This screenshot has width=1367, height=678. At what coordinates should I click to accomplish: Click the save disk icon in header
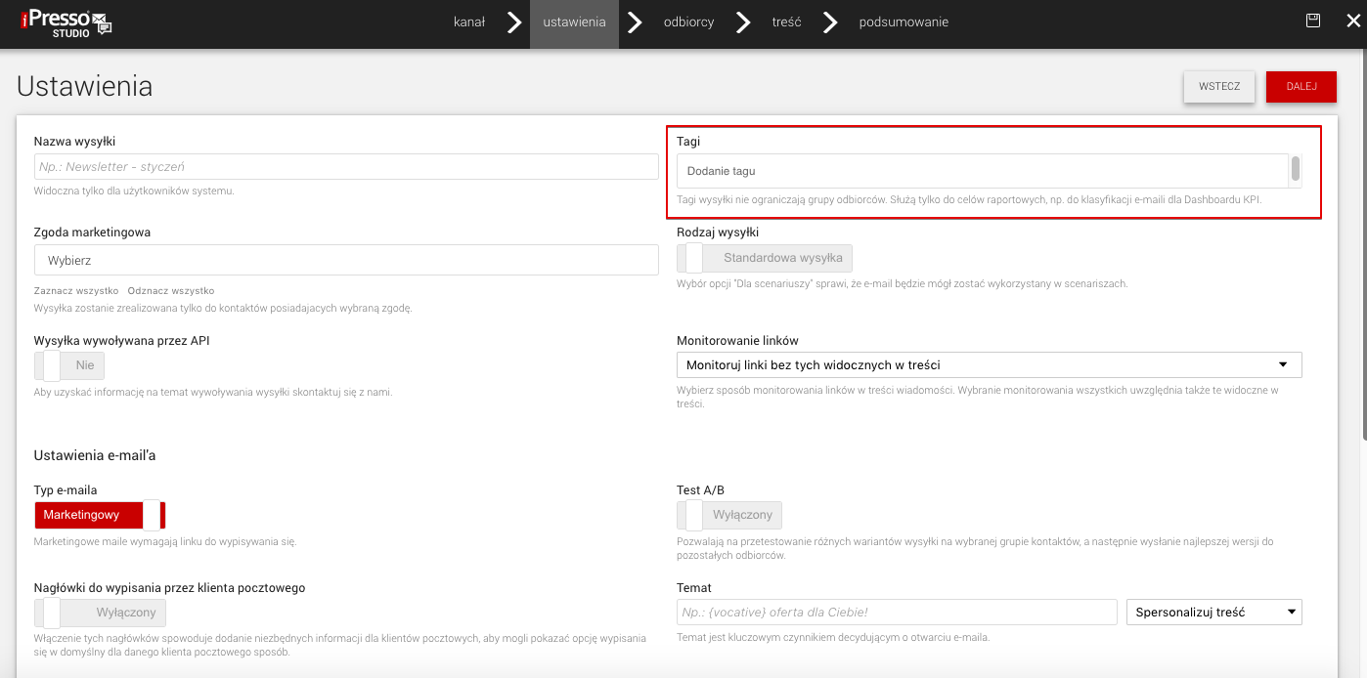click(1313, 21)
